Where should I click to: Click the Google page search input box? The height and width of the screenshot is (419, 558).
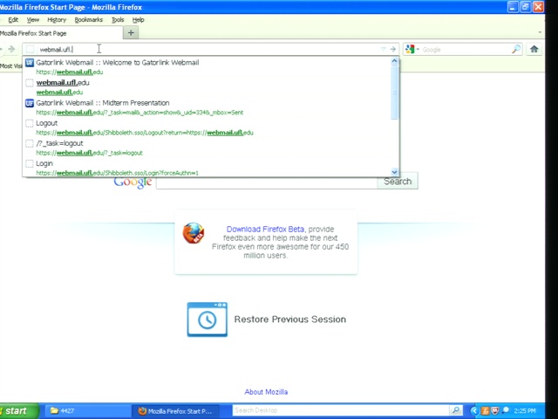(267, 182)
